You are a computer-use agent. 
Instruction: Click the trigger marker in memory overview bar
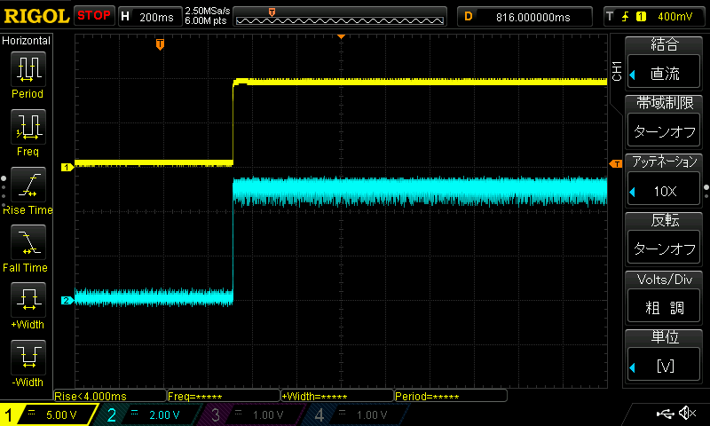[x=272, y=12]
